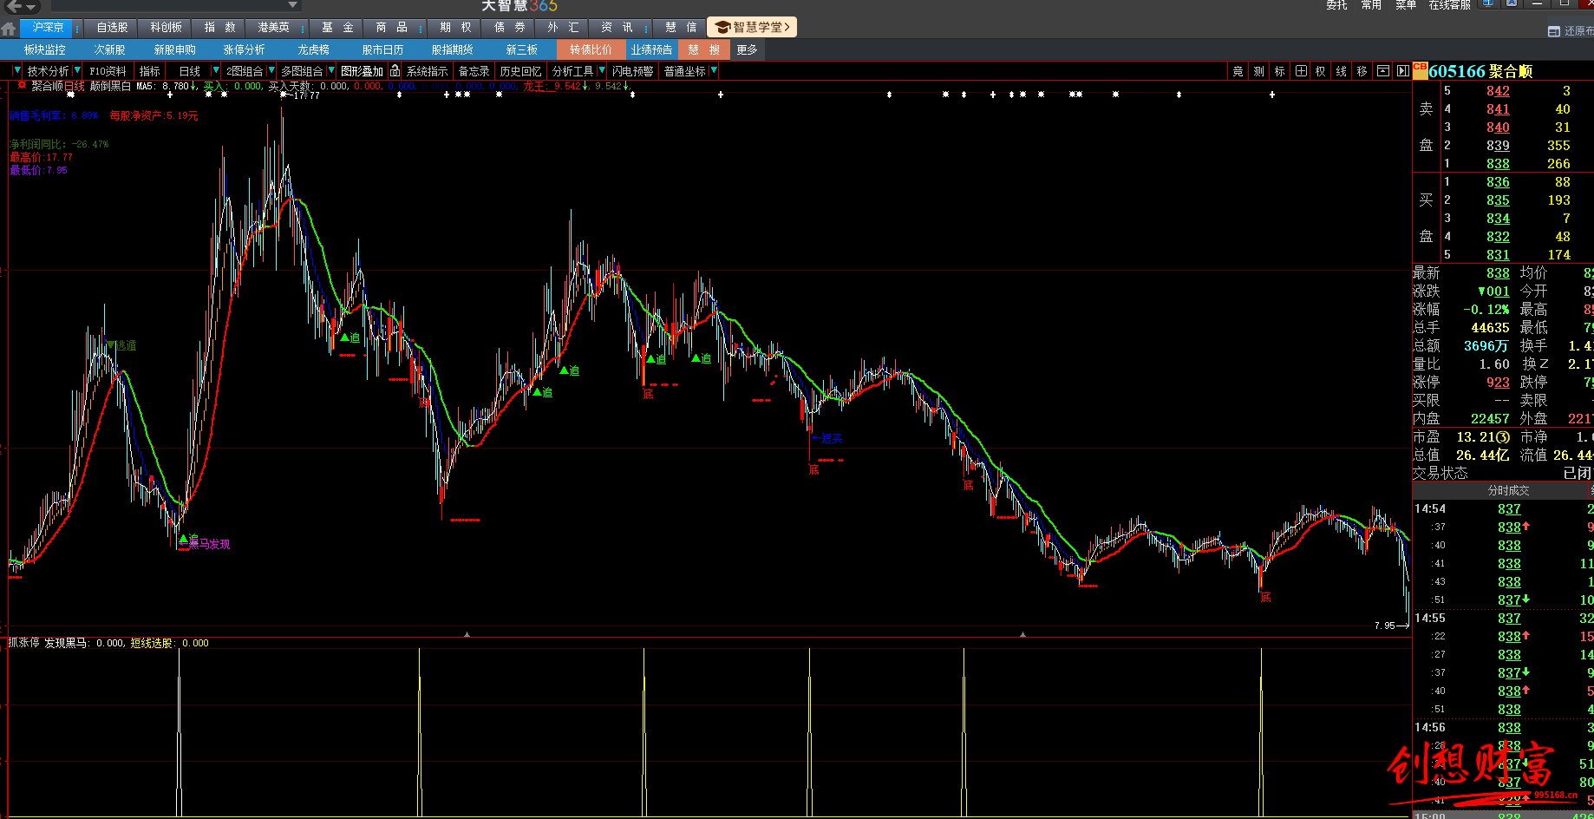Select the 龙虎榜 sub-tab
This screenshot has height=819, width=1594.
[x=313, y=50]
